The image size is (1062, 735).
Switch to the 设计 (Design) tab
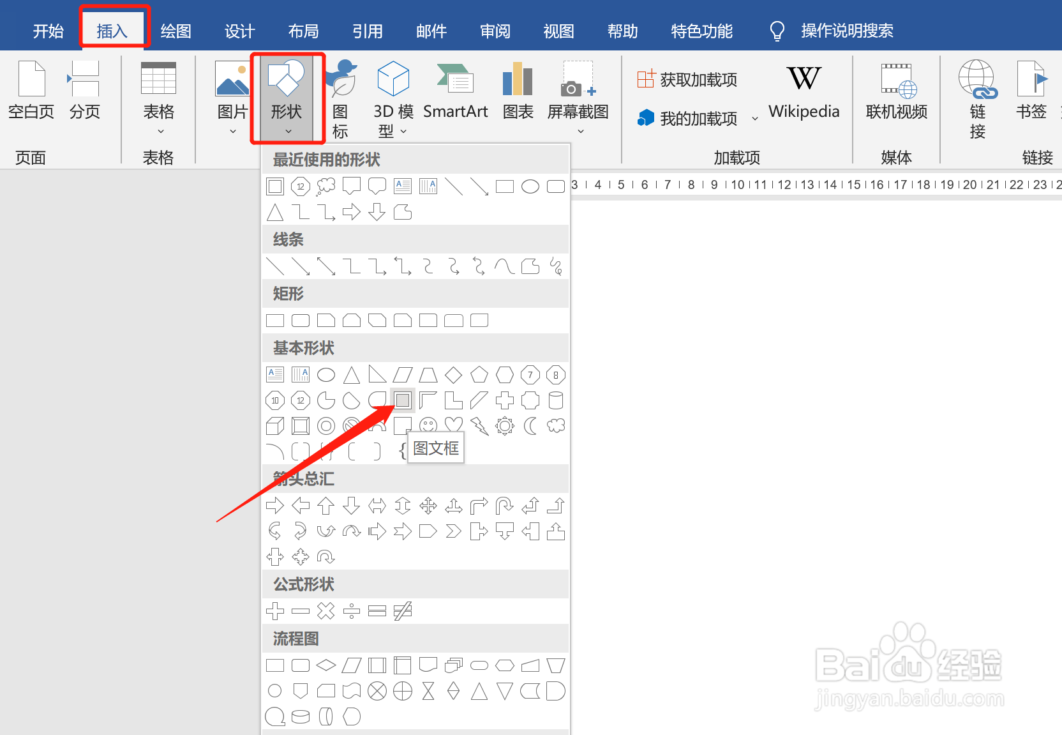240,31
